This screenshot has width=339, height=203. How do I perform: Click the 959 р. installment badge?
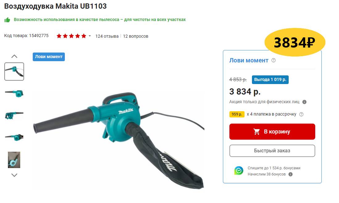tap(237, 114)
